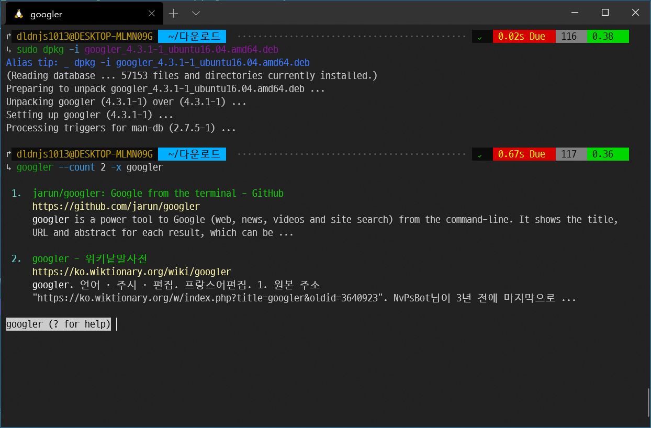This screenshot has width=651, height=428.
Task: Open a new terminal tab with plus
Action: [174, 13]
